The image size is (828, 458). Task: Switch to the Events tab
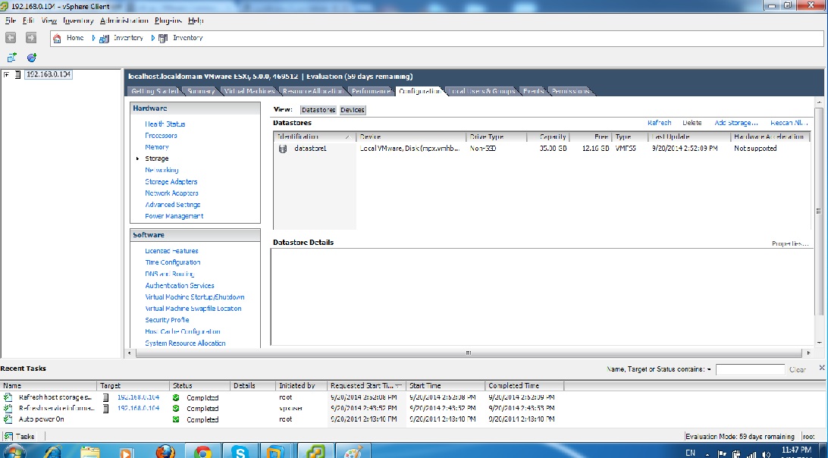[x=533, y=92]
